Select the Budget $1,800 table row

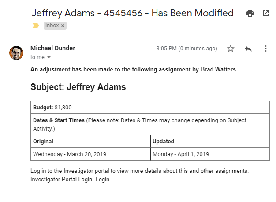(x=150, y=108)
